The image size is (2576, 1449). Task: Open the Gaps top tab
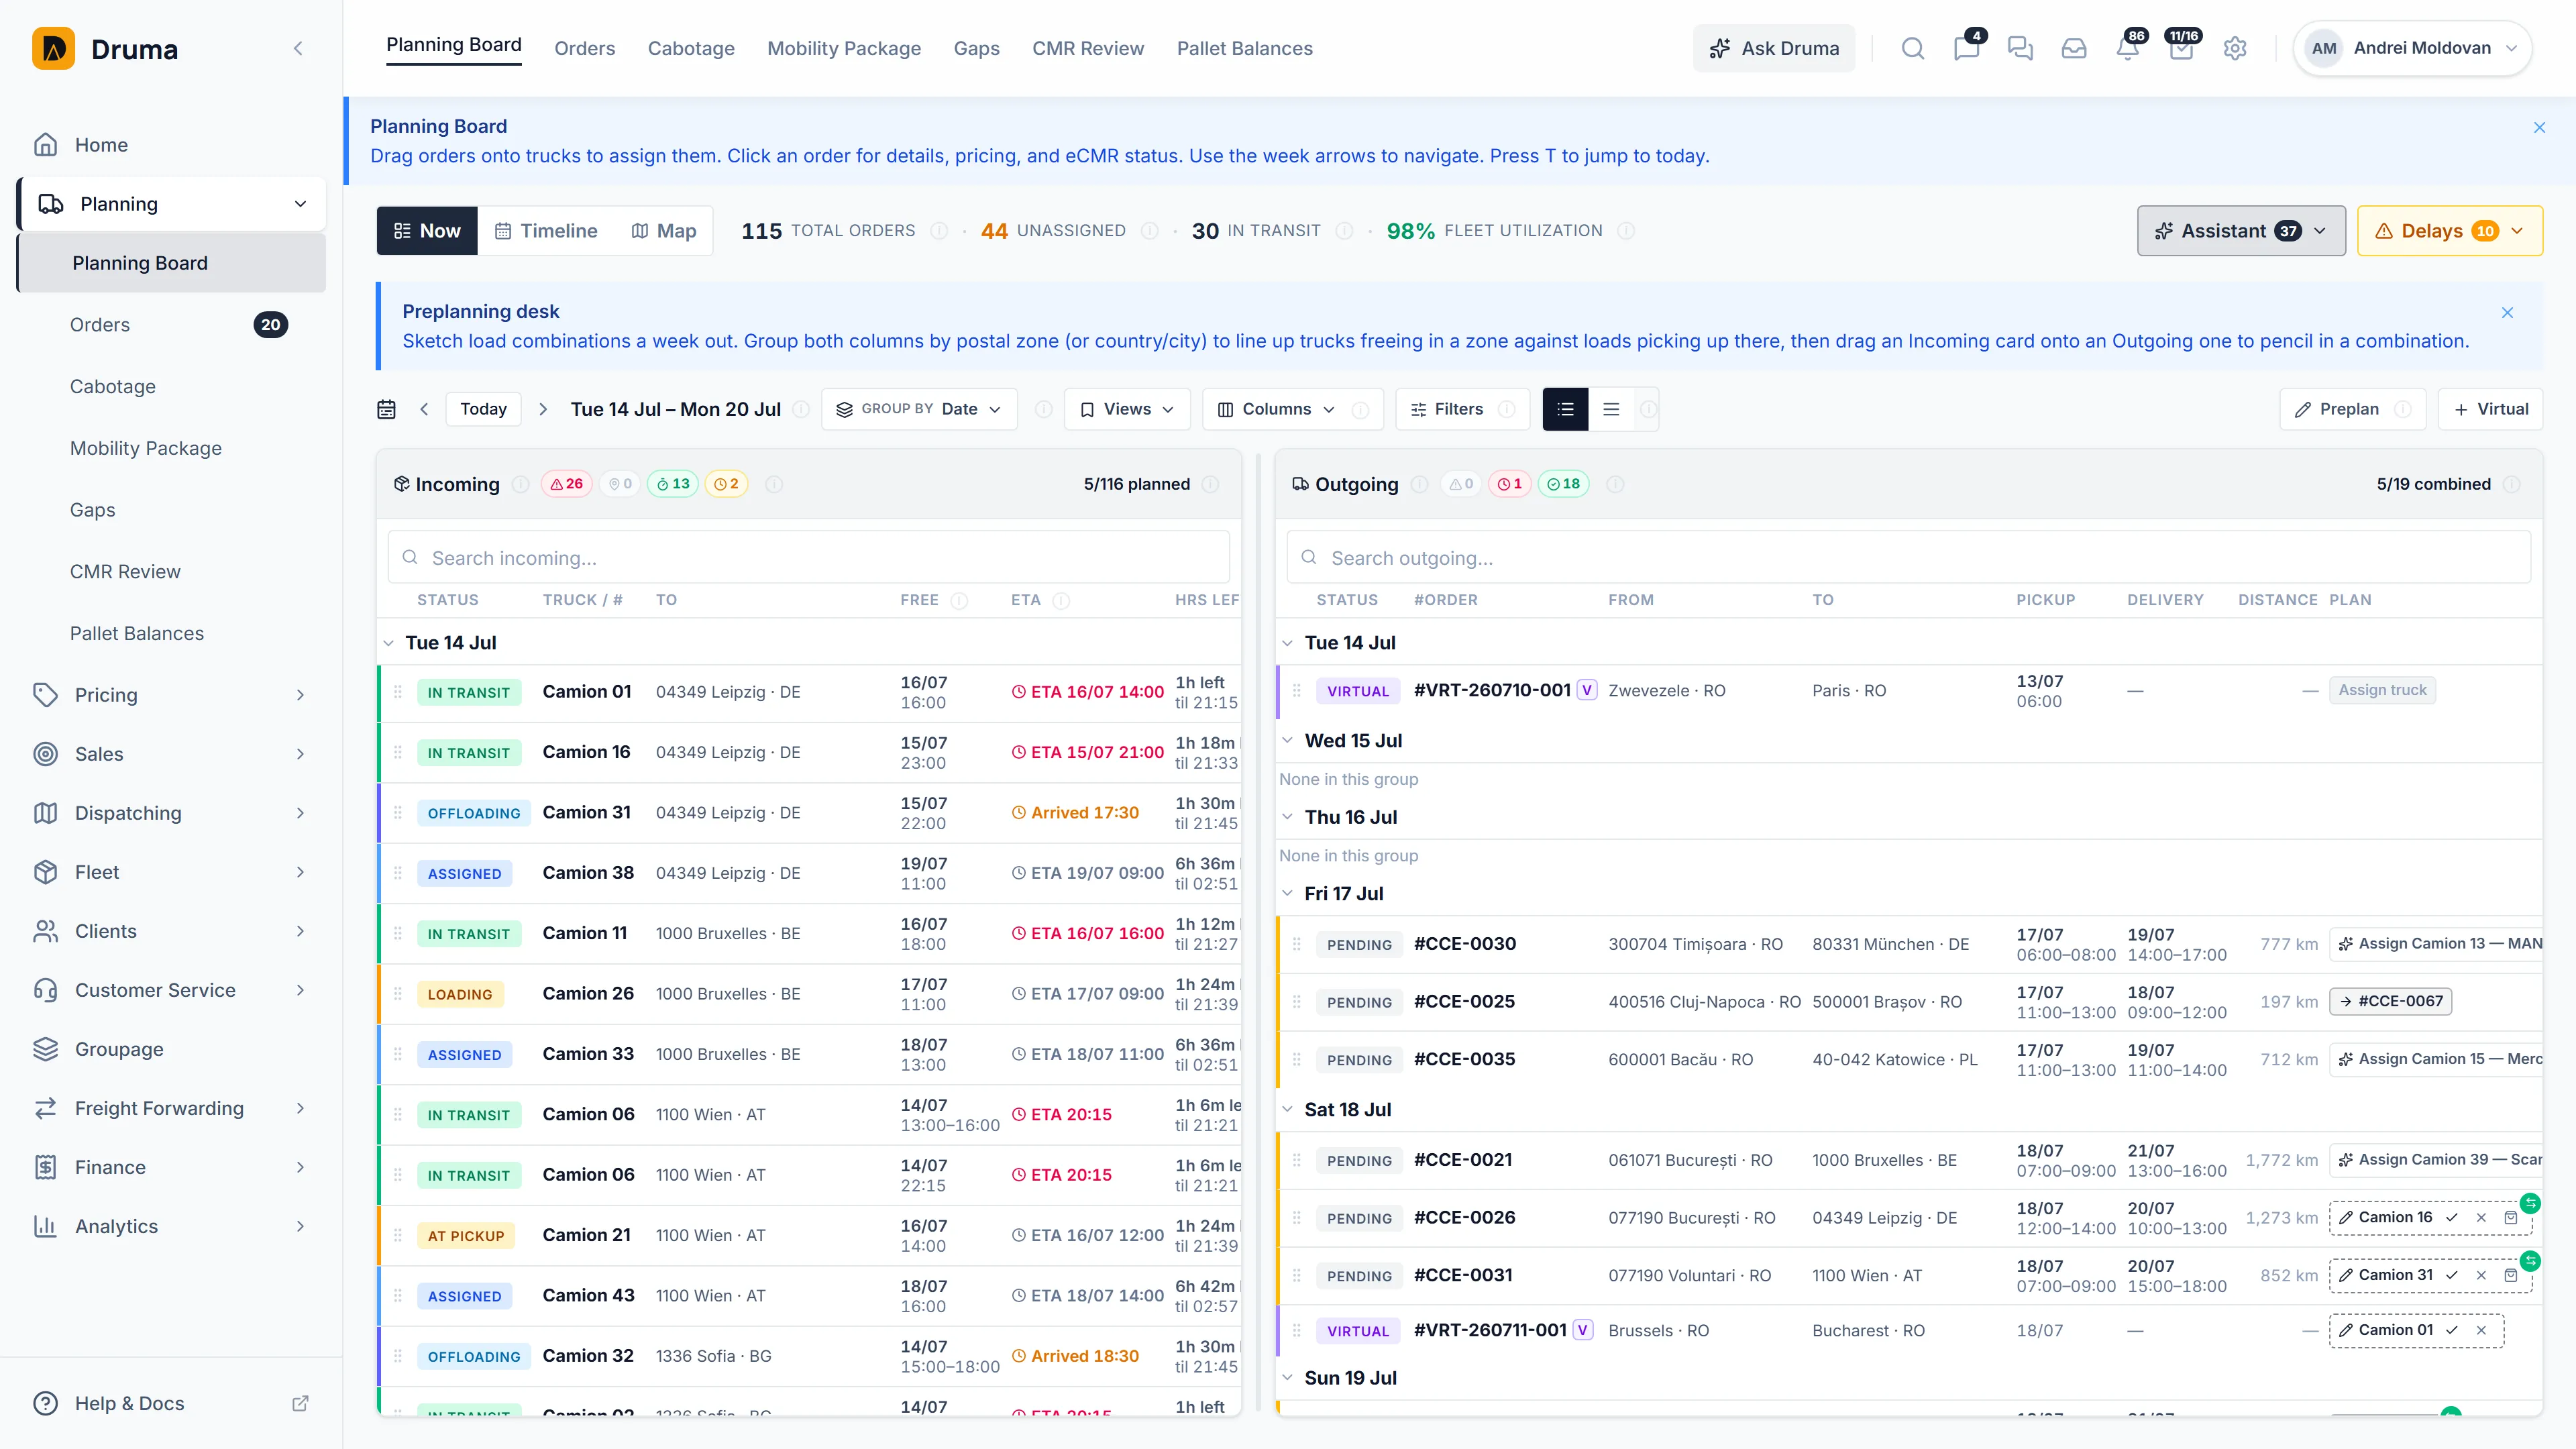coord(976,48)
